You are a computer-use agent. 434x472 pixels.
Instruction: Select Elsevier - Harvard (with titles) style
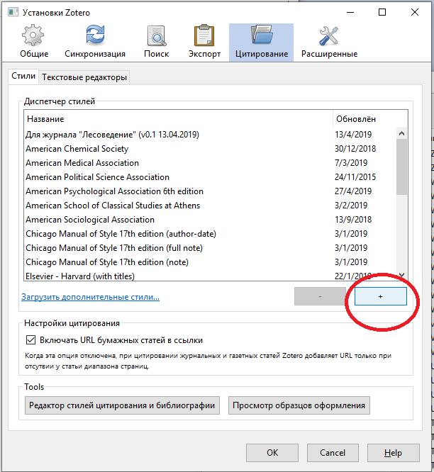pyautogui.click(x=210, y=276)
